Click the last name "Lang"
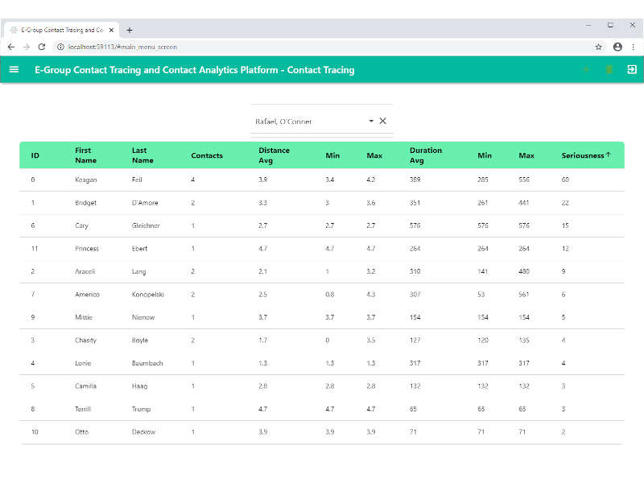 [x=138, y=271]
